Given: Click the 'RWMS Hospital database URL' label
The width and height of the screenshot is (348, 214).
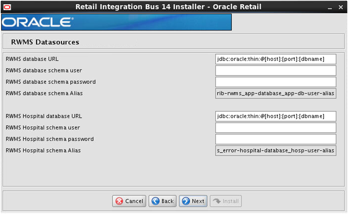Looking at the screenshot, I should tap(44, 116).
